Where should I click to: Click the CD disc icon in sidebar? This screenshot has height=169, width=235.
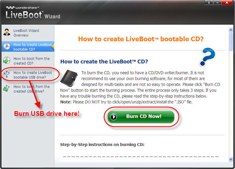pos(7,46)
